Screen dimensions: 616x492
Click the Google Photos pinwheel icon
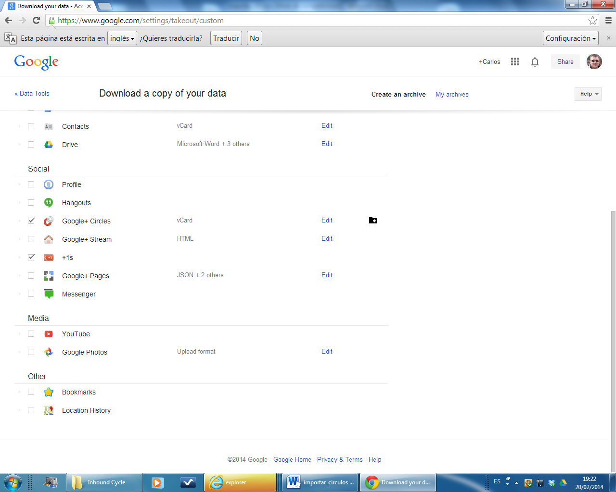click(49, 352)
